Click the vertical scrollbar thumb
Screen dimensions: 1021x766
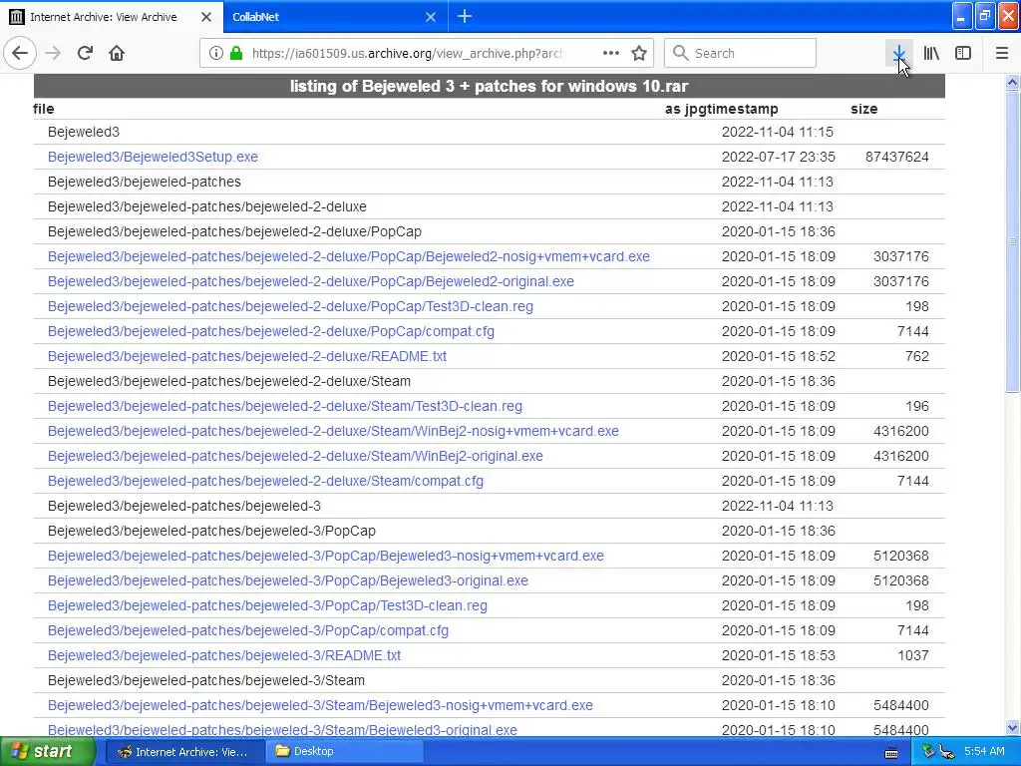point(1013,241)
